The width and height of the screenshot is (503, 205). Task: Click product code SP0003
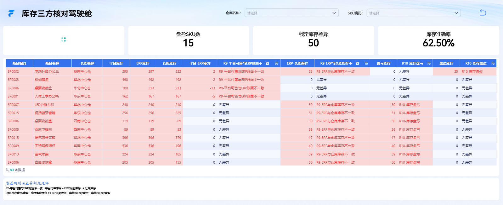[13, 80]
